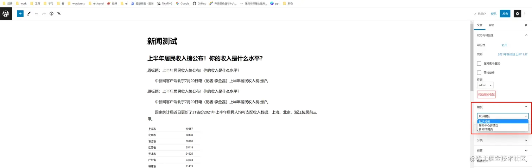The image size is (532, 168).
Task: Open the ppt bookmark
Action: pos(275,3)
